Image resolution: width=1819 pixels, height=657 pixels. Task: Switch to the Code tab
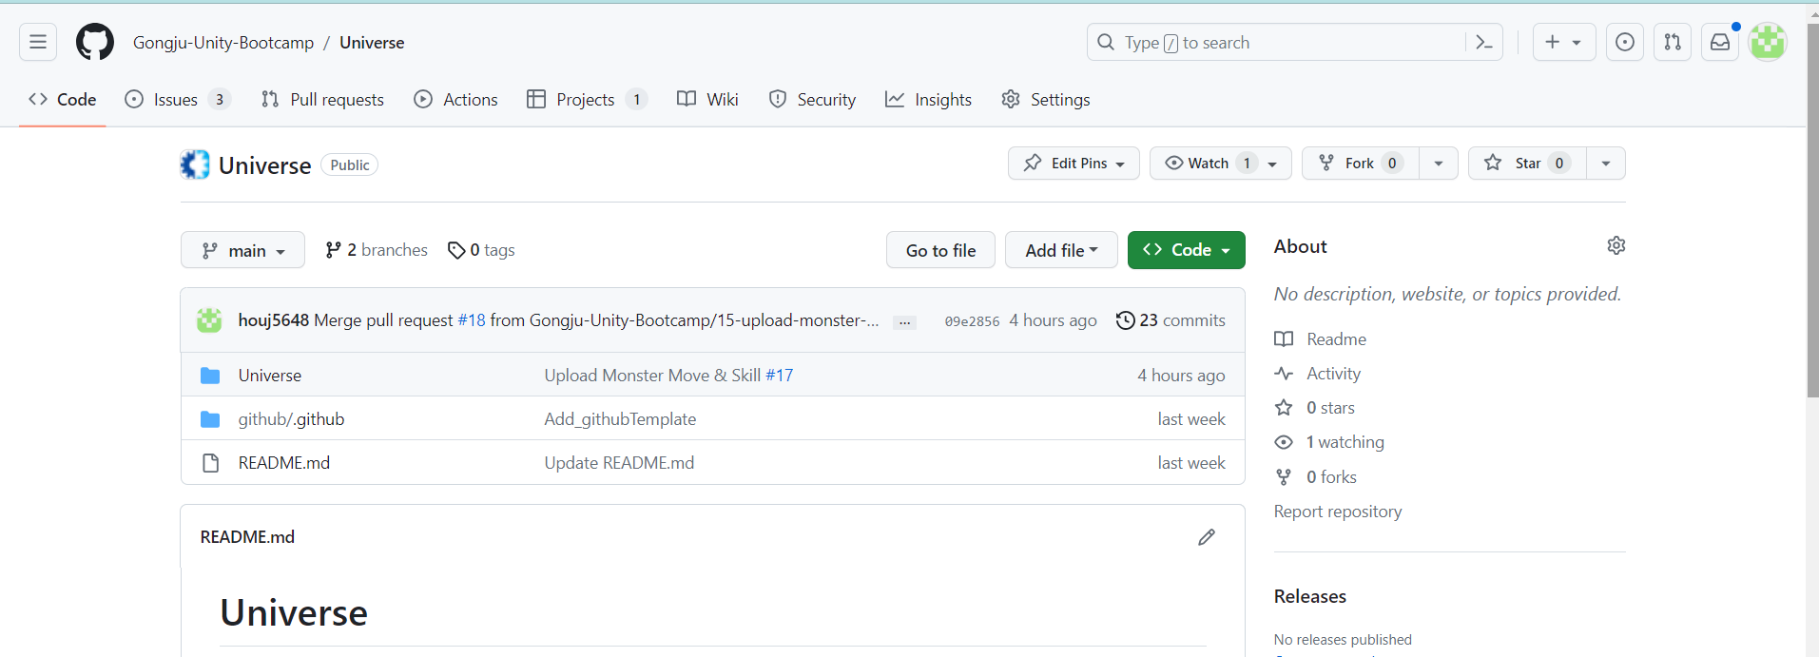pyautogui.click(x=63, y=100)
